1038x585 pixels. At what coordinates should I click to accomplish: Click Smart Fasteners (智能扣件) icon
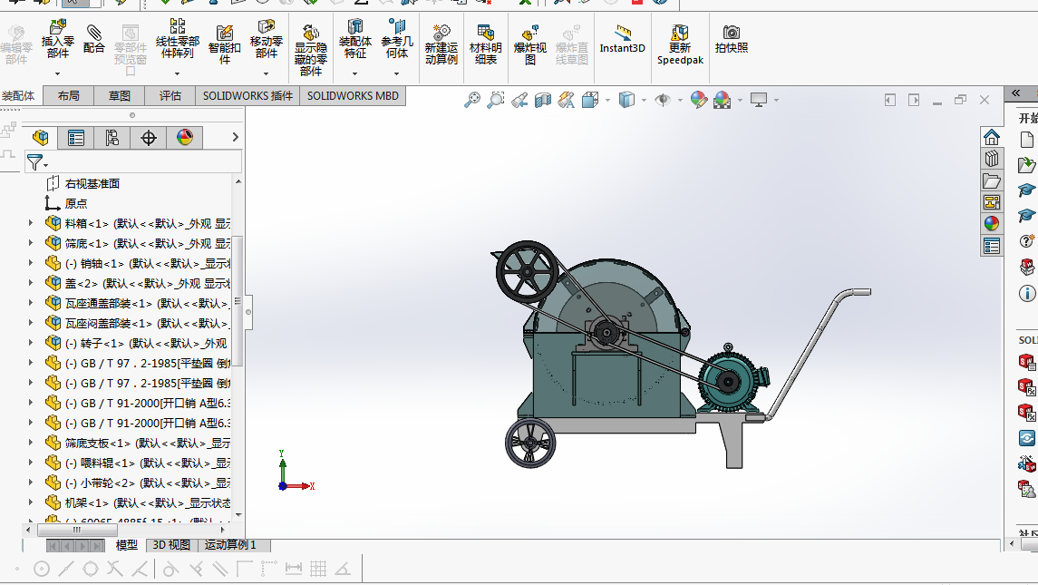click(225, 44)
